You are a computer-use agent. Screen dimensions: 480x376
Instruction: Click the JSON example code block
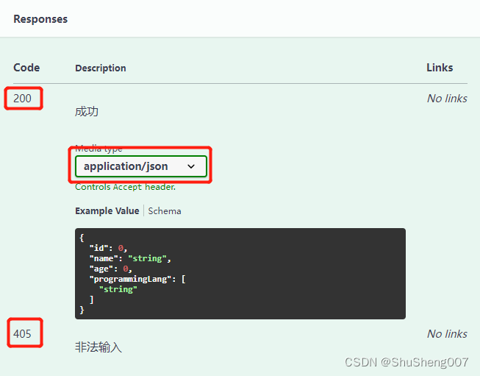240,273
